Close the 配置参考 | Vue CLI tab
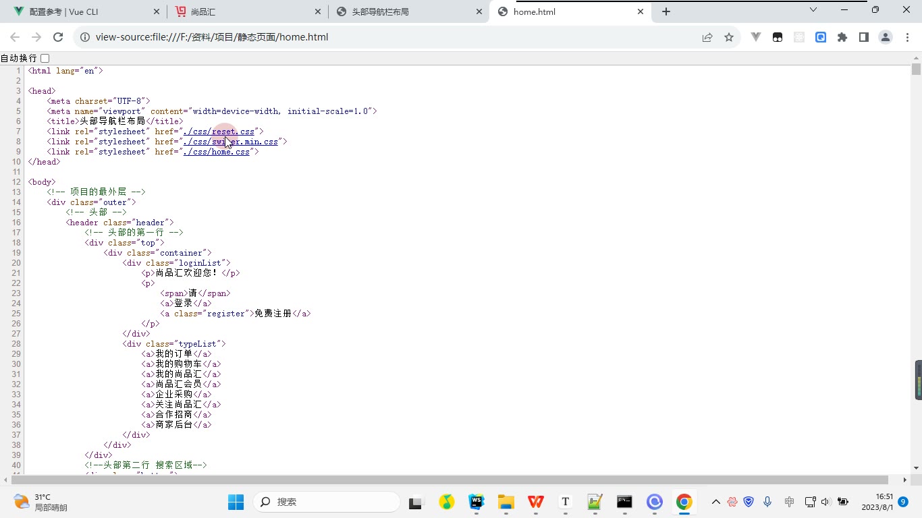Viewport: 922px width, 518px height. [x=156, y=11]
